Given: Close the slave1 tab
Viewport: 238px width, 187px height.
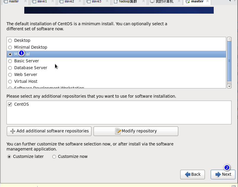Looking at the screenshot, I should coord(52,1).
